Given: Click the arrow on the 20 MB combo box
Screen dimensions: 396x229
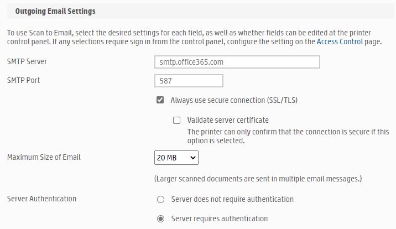Looking at the screenshot, I should [x=193, y=158].
